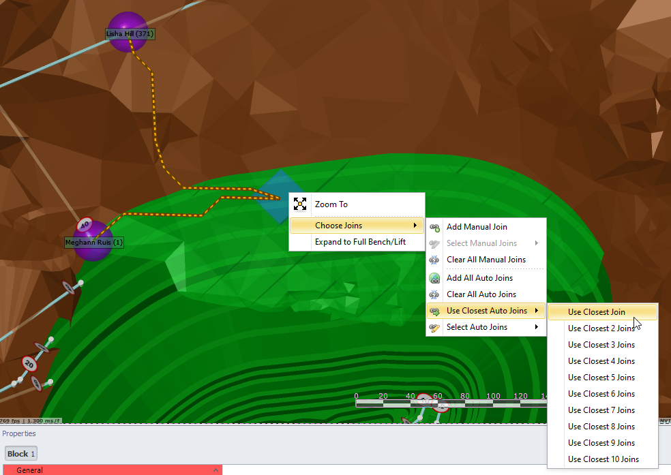Open Use Closest Auto Joins submenu
671x475 pixels.
pos(486,311)
